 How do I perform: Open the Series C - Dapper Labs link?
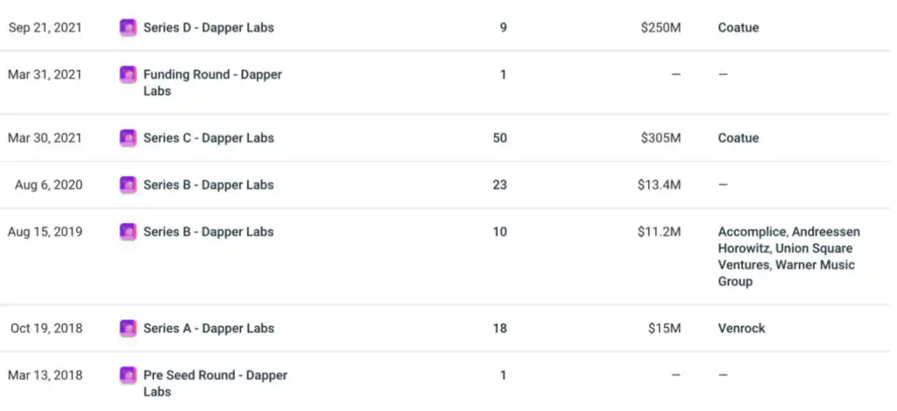(x=208, y=138)
